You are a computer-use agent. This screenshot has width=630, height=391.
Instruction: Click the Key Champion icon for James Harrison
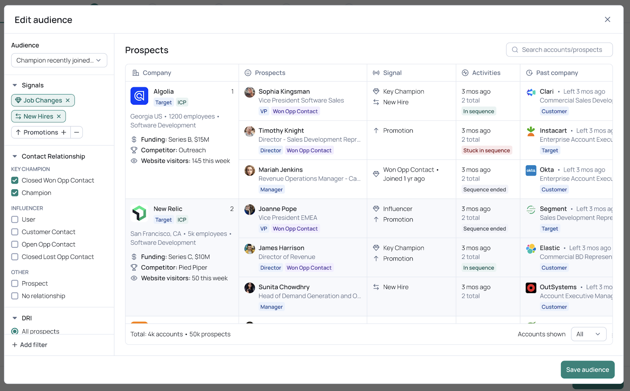tap(376, 248)
